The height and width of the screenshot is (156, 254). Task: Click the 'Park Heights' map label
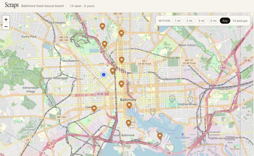pyautogui.click(x=57, y=23)
